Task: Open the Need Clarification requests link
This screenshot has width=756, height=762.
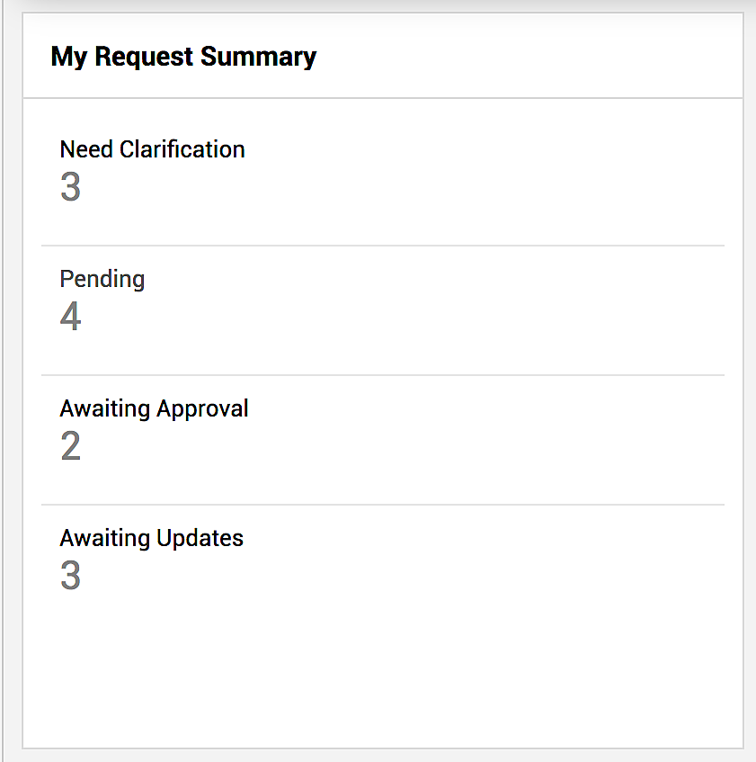Action: (152, 149)
